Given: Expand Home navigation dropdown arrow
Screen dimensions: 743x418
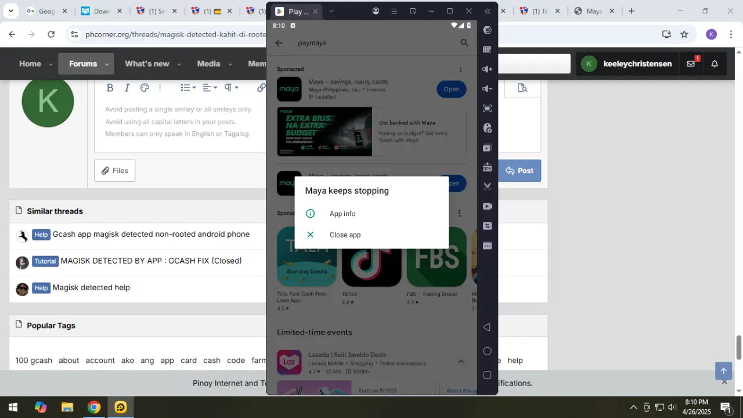Looking at the screenshot, I should [x=51, y=64].
